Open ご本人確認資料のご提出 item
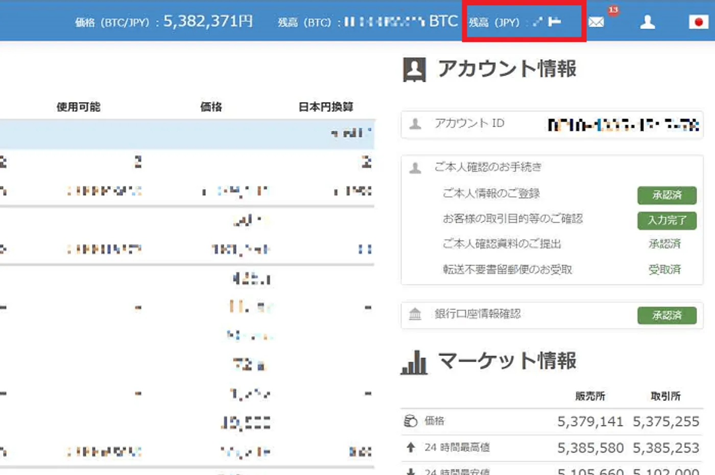This screenshot has width=715, height=475. [502, 244]
